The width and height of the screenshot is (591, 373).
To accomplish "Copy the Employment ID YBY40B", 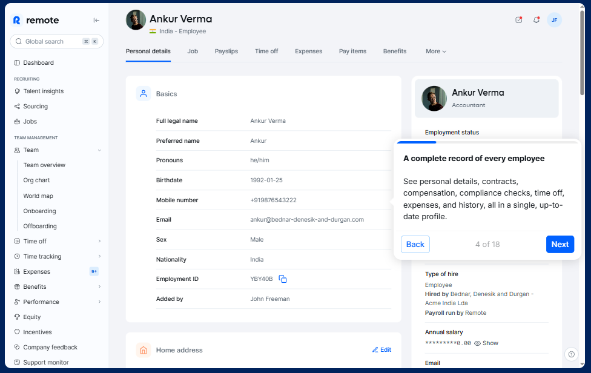I will (x=283, y=279).
